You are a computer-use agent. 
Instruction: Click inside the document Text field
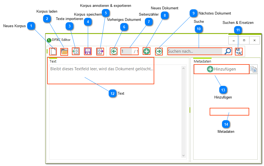point(115,110)
